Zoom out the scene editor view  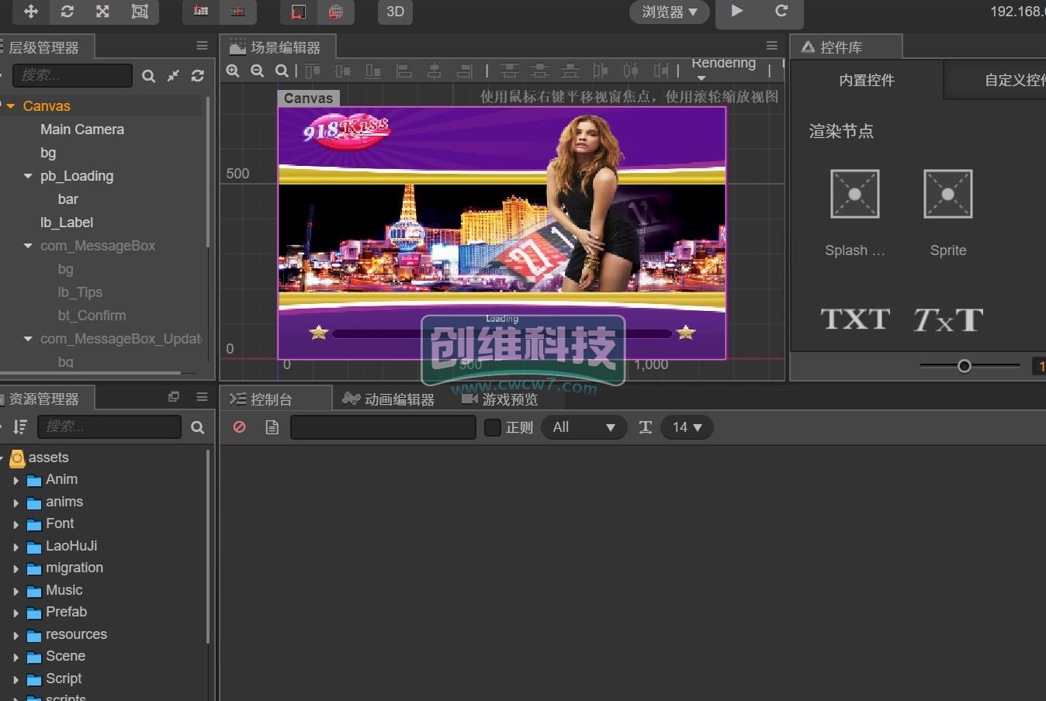[x=258, y=71]
